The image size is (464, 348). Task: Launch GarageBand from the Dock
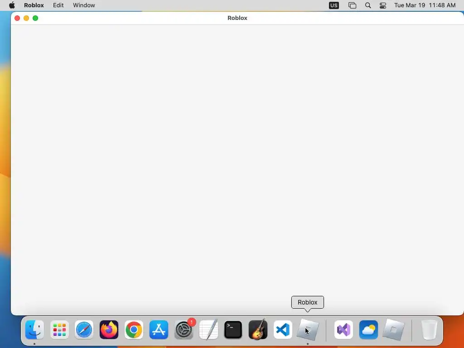coord(258,329)
